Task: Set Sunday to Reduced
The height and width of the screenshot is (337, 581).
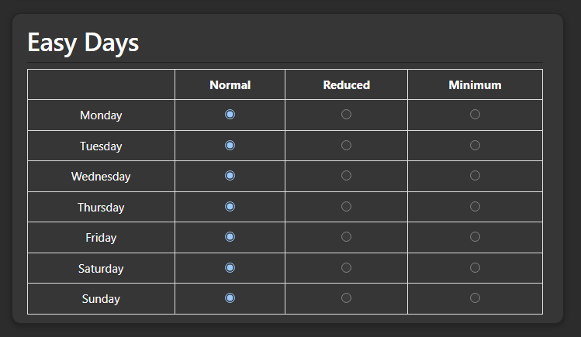Action: [x=346, y=298]
